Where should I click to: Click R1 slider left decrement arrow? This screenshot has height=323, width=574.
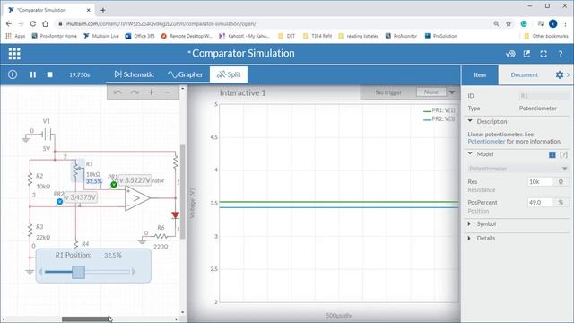click(40, 272)
